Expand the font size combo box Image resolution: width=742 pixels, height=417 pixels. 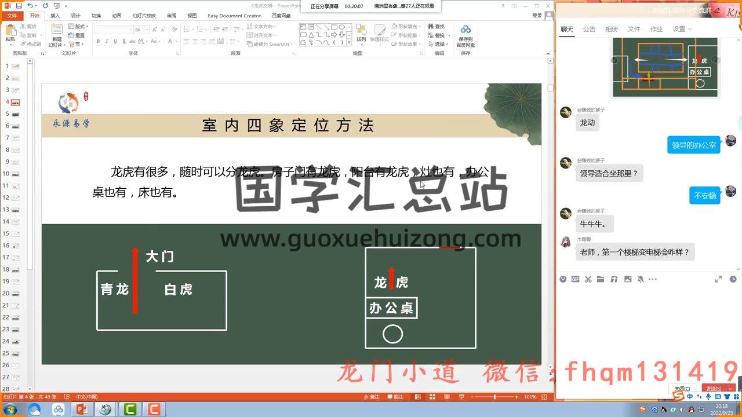[147, 30]
